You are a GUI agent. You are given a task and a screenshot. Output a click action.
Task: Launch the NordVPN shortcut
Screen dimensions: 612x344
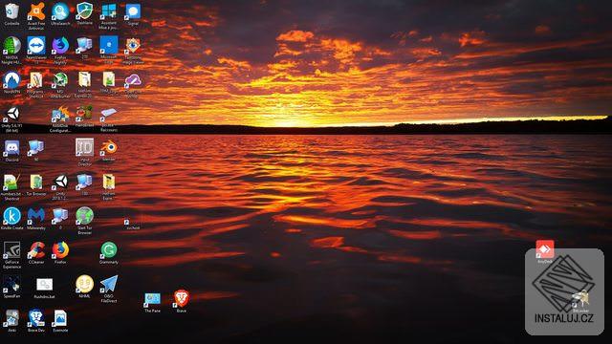pyautogui.click(x=12, y=79)
